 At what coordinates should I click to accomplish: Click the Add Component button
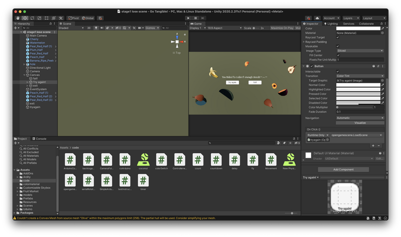point(343,169)
